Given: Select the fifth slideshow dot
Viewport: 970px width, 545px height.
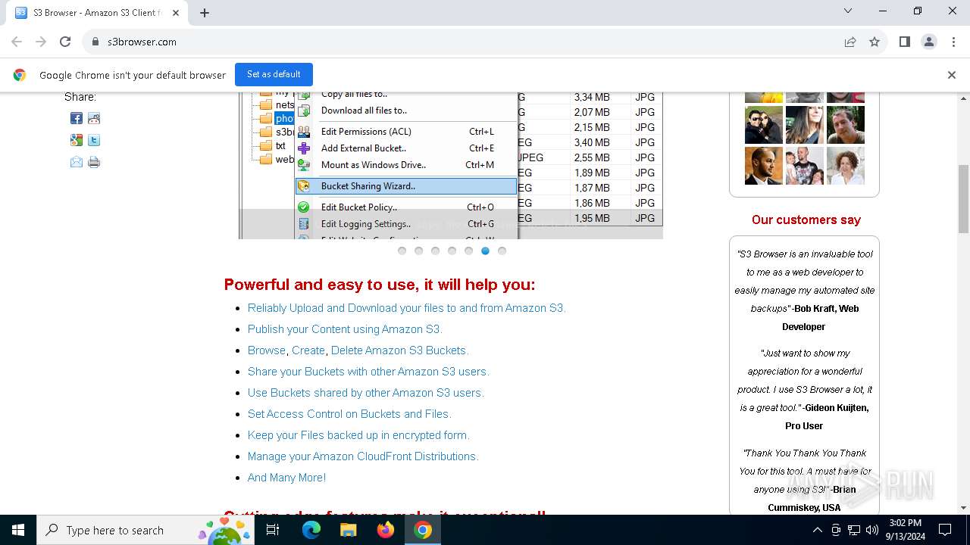Looking at the screenshot, I should pos(468,251).
